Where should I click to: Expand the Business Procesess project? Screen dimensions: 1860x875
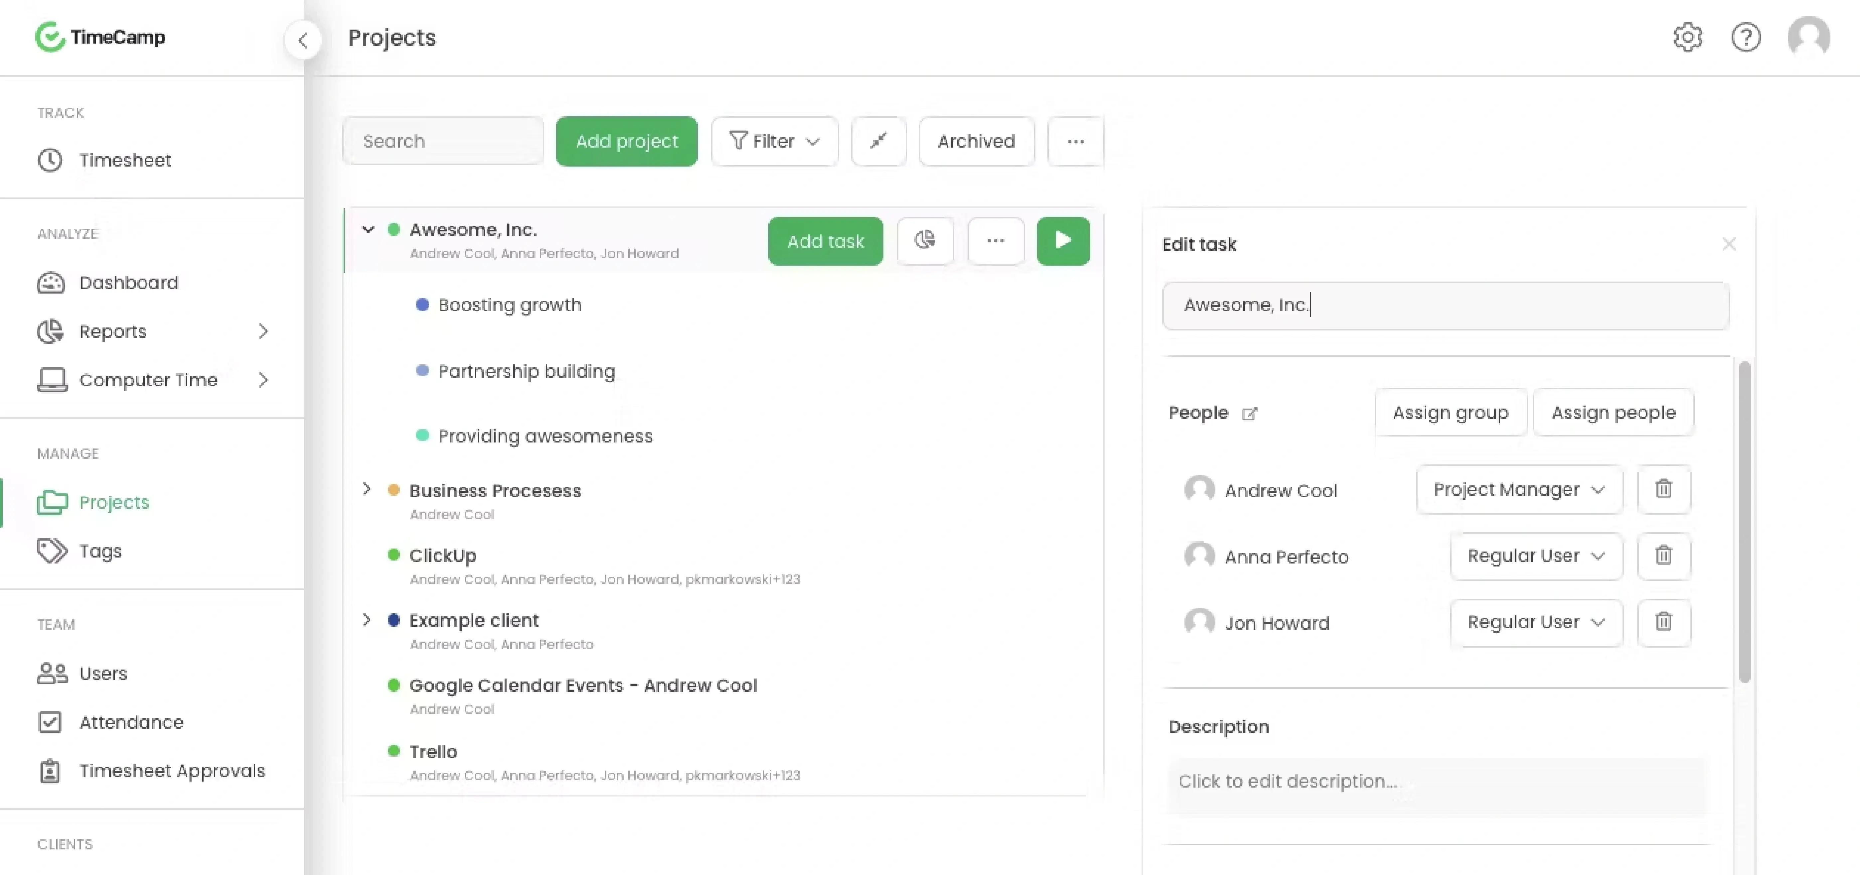[x=367, y=489]
